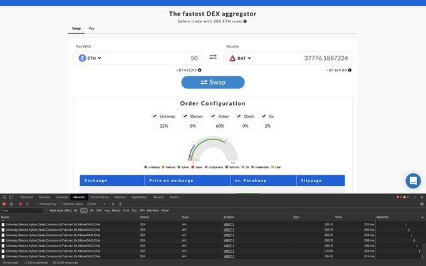Uncheck the Kyber exchange checkbox
The image size is (426, 266).
(213, 116)
